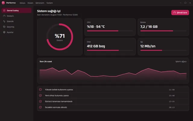Screen dimensions: 193x121
Task: Open the Ağ 12 Mb/sn card
Action: click(163, 47)
